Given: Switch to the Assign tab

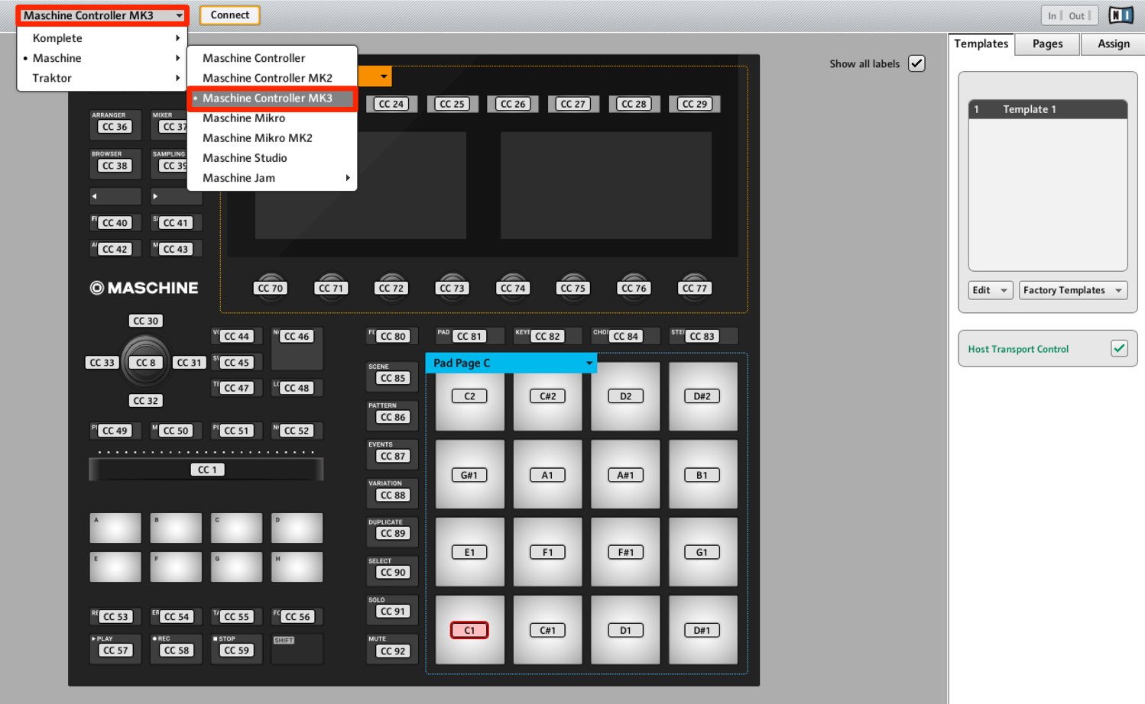Looking at the screenshot, I should (x=1113, y=44).
